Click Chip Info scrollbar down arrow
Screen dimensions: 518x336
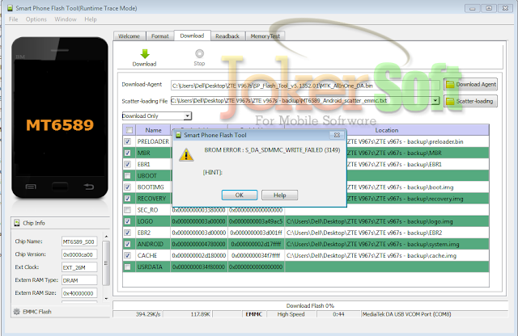pos(106,298)
